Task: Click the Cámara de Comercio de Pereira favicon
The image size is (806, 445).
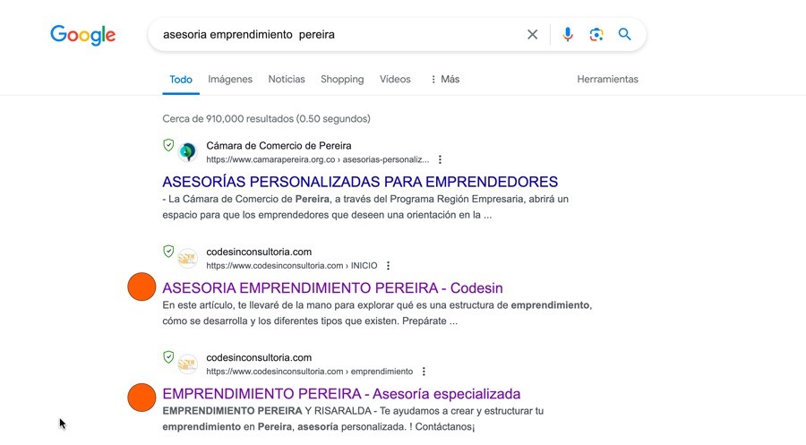Action: (x=188, y=152)
